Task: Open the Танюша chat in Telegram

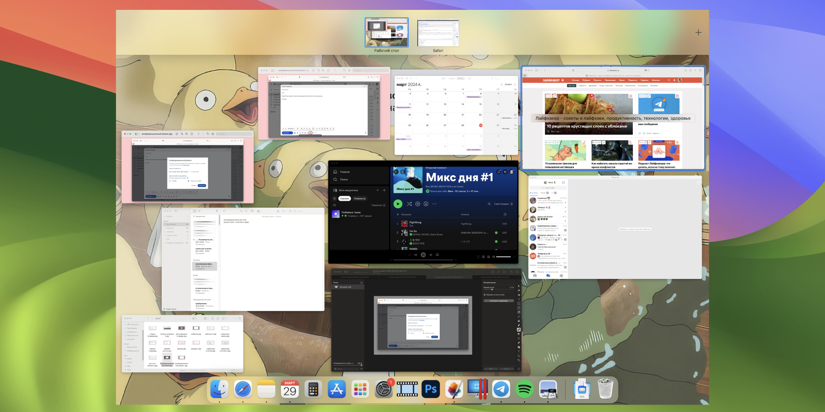Action: click(548, 209)
